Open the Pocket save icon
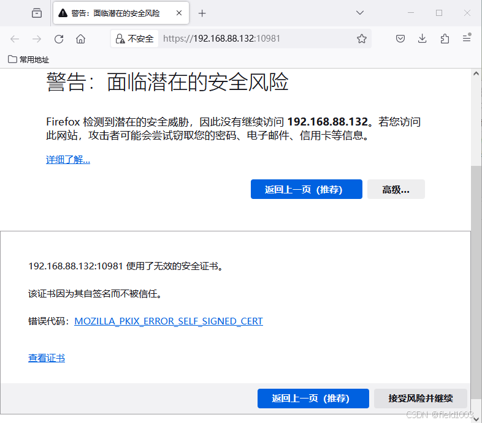Viewport: 482px width, 423px height. pyautogui.click(x=400, y=39)
